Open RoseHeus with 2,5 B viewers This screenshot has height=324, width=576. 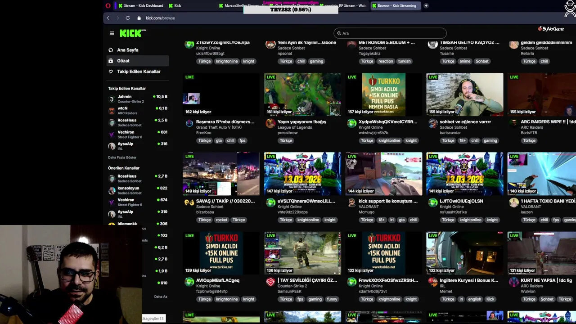(138, 122)
